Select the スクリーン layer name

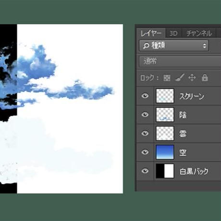192,96
